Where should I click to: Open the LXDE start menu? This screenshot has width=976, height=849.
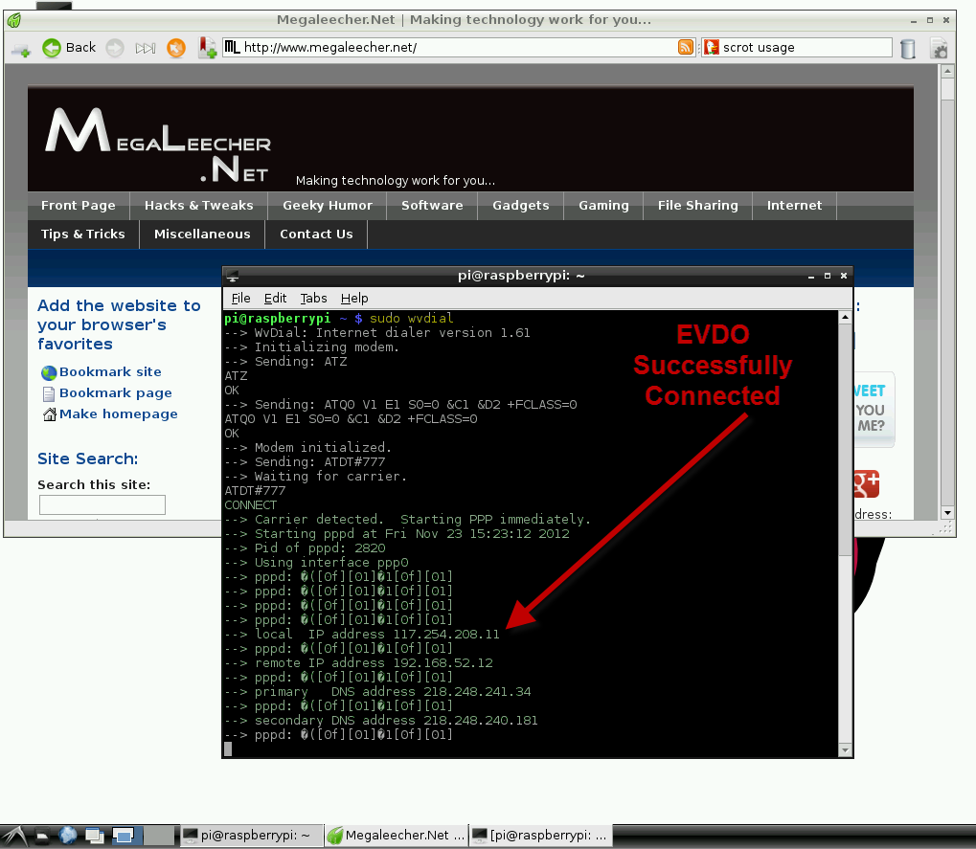point(13,836)
